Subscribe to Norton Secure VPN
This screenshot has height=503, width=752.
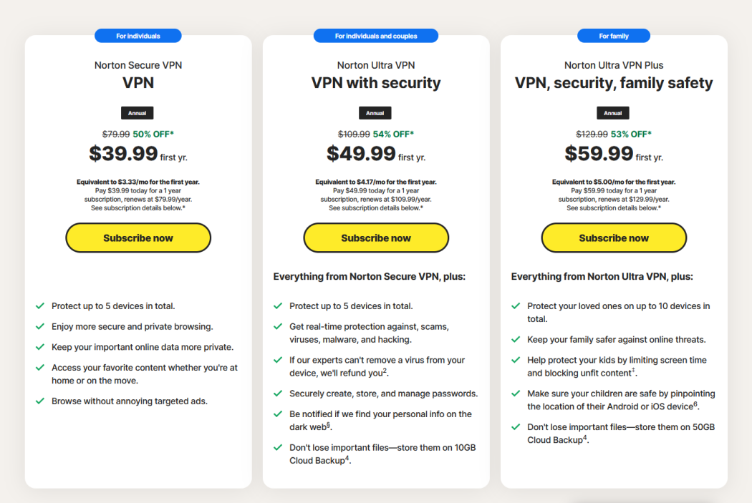[x=138, y=237]
